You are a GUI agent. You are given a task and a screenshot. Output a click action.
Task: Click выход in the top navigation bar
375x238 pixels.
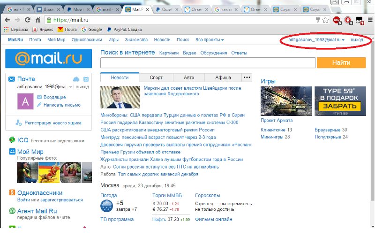(x=357, y=40)
